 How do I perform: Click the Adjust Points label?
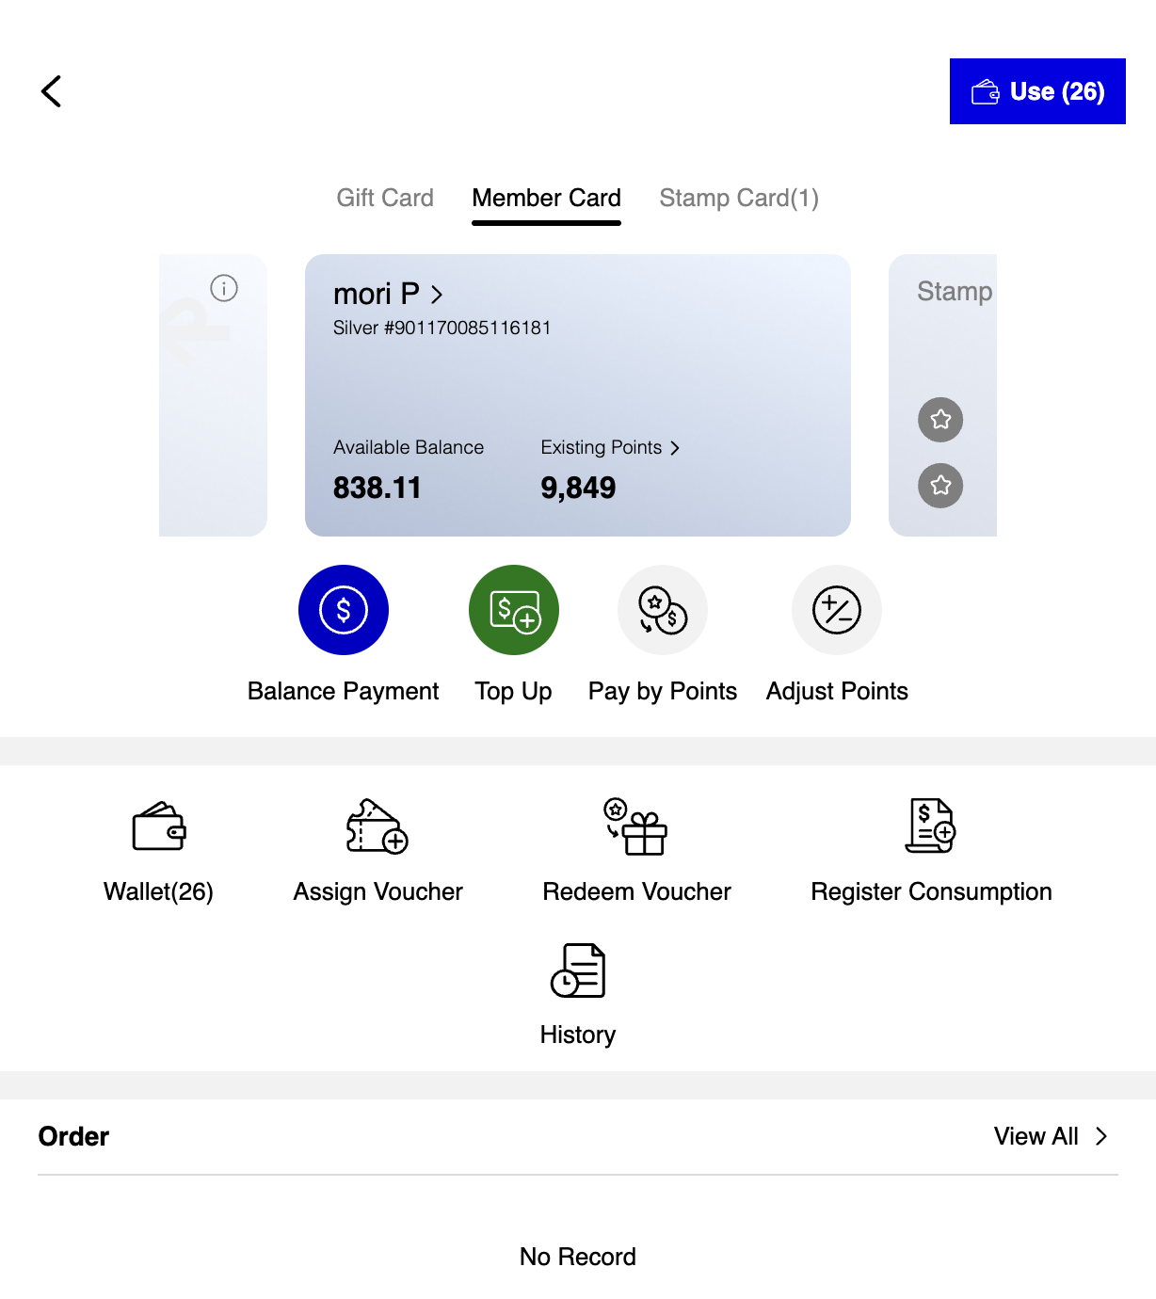(x=837, y=691)
